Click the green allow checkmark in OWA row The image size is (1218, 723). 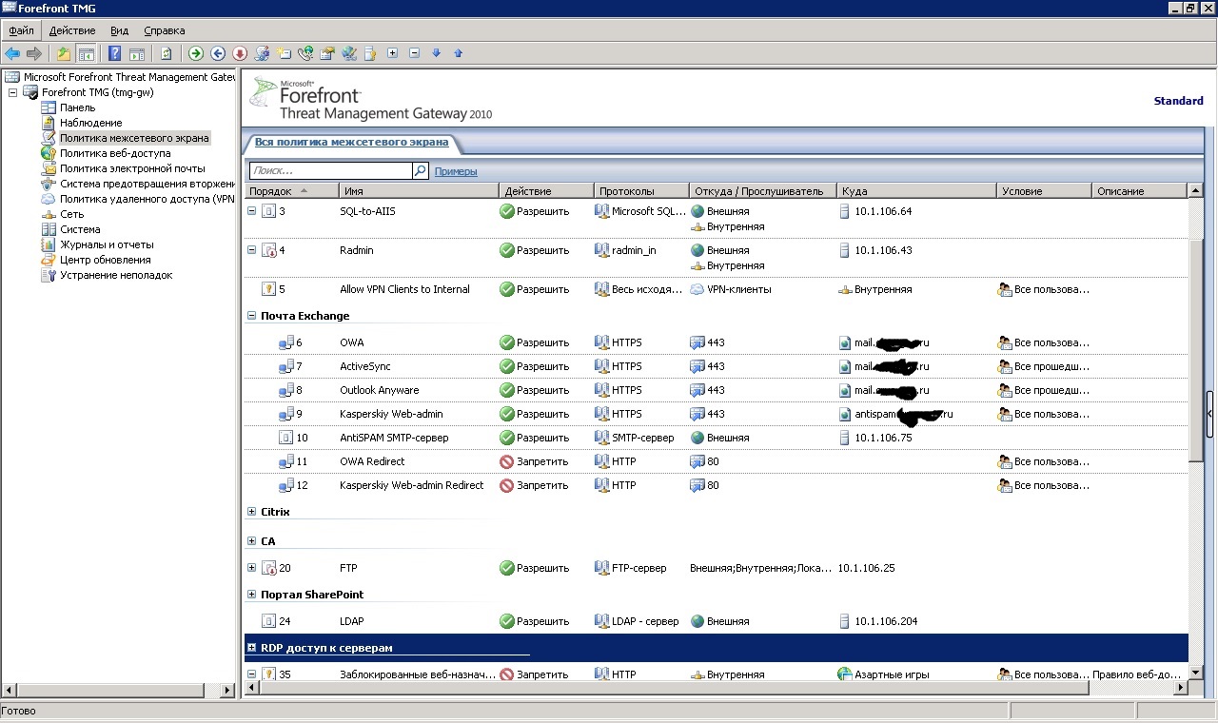point(507,342)
